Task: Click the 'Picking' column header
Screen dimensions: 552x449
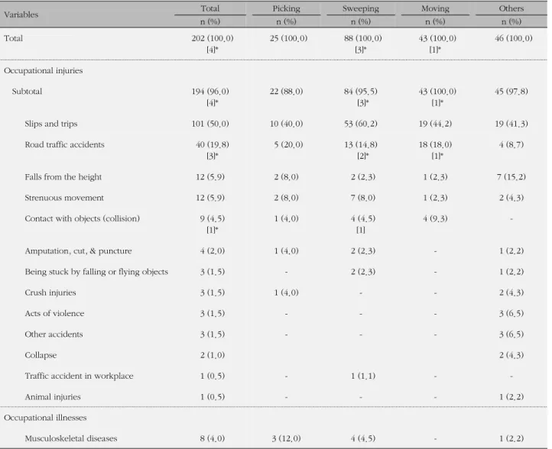Action: (x=286, y=8)
